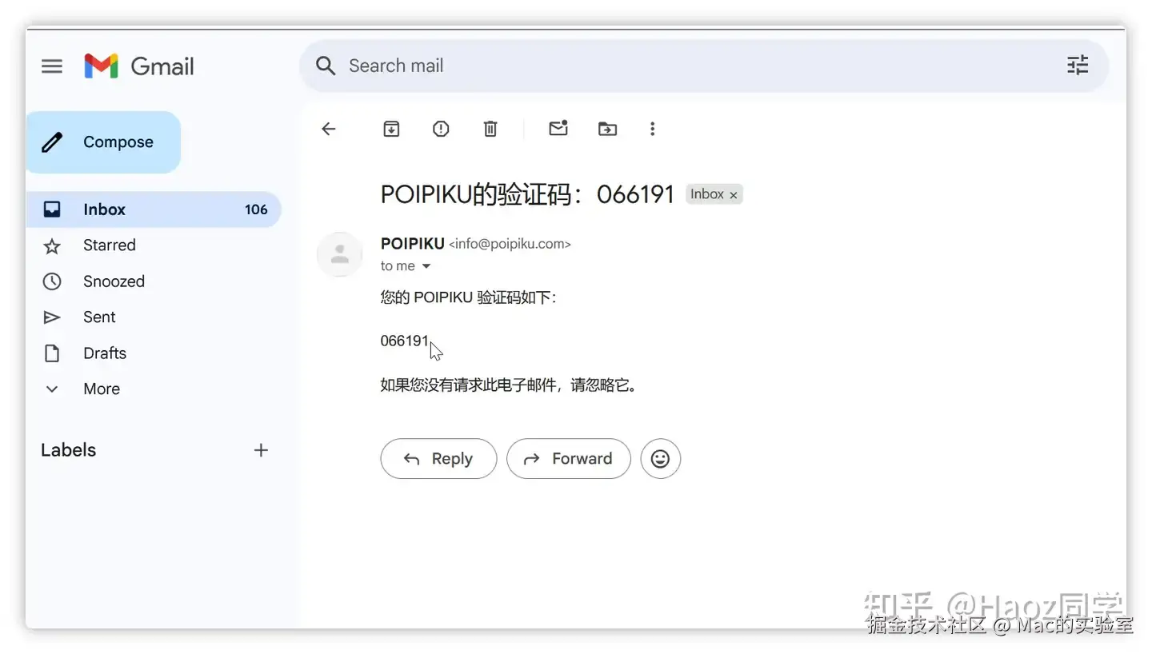Open the three-dot more actions menu
1152x654 pixels.
tap(653, 129)
